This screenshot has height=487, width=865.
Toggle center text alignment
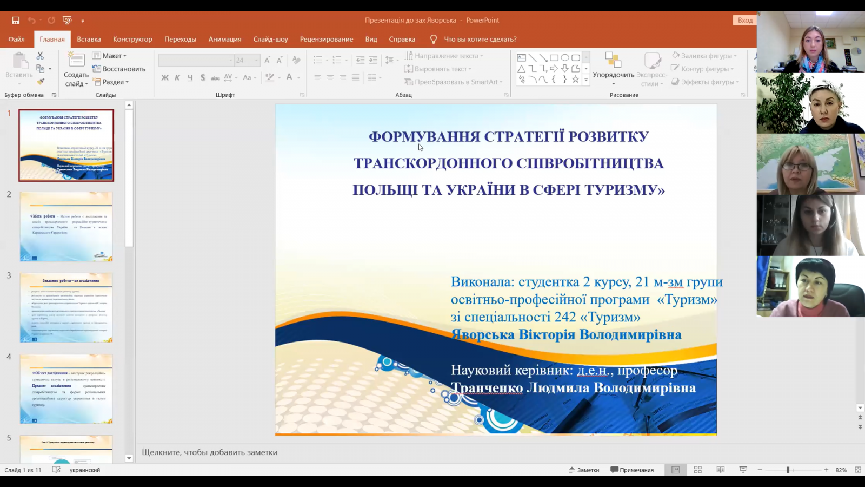[330, 78]
